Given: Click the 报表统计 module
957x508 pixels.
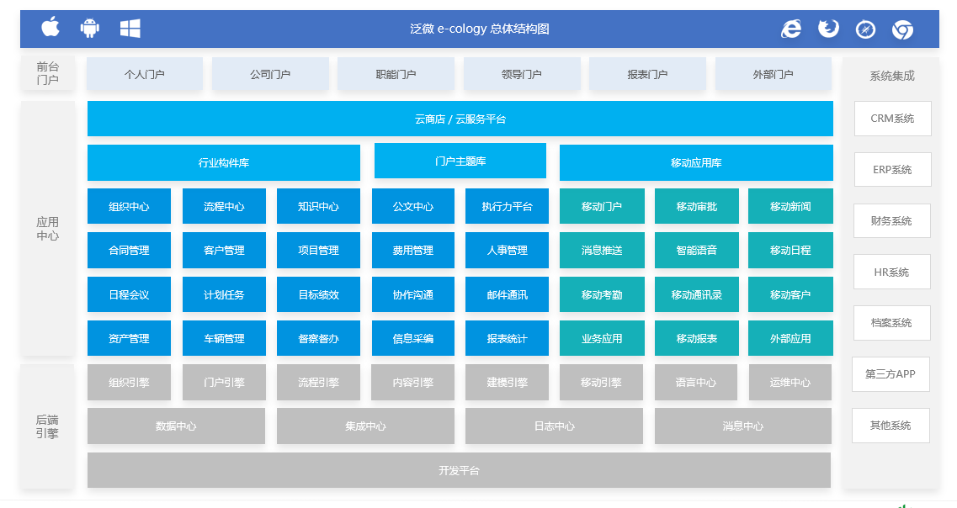Looking at the screenshot, I should click(508, 338).
